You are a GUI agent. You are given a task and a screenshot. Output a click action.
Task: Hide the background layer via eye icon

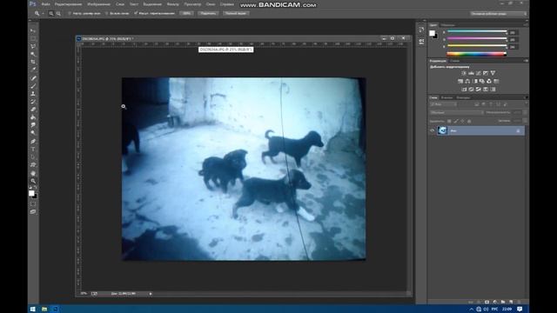pos(432,131)
